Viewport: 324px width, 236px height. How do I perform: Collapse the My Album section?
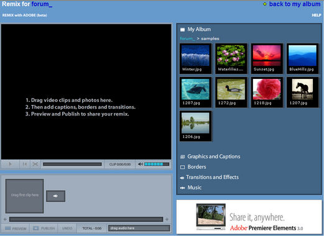click(199, 29)
